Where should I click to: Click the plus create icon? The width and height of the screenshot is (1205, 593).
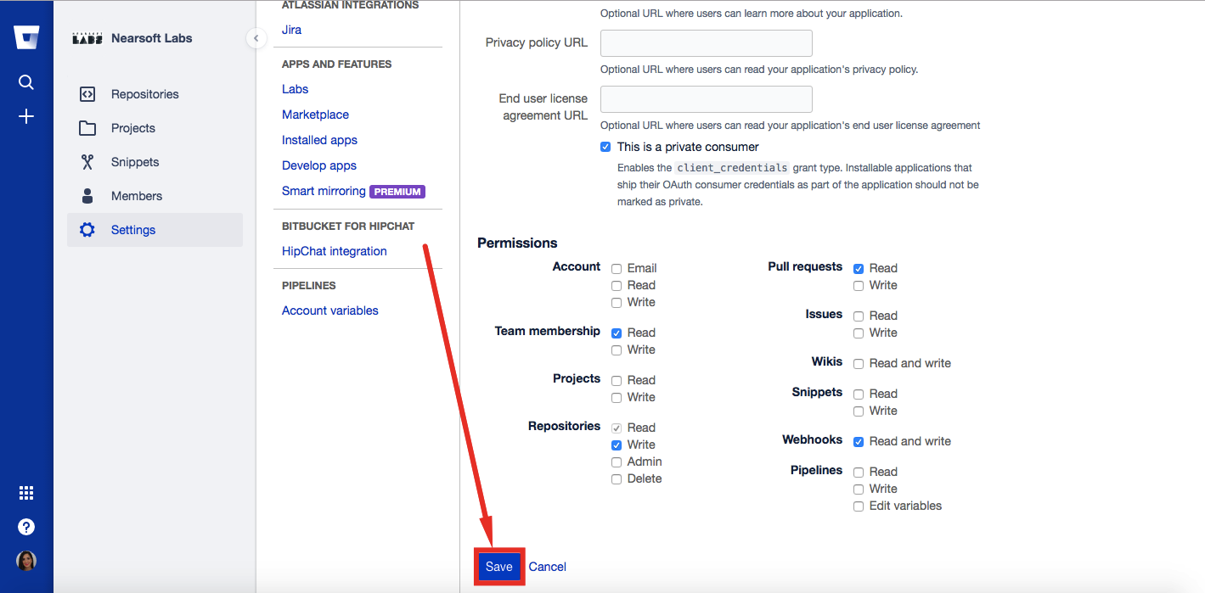pyautogui.click(x=26, y=117)
